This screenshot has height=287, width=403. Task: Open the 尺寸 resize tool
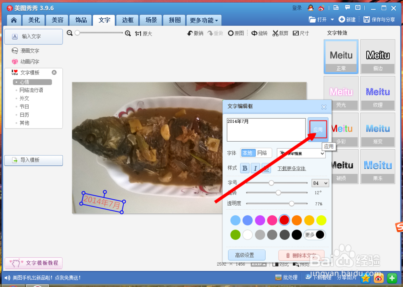[301, 33]
